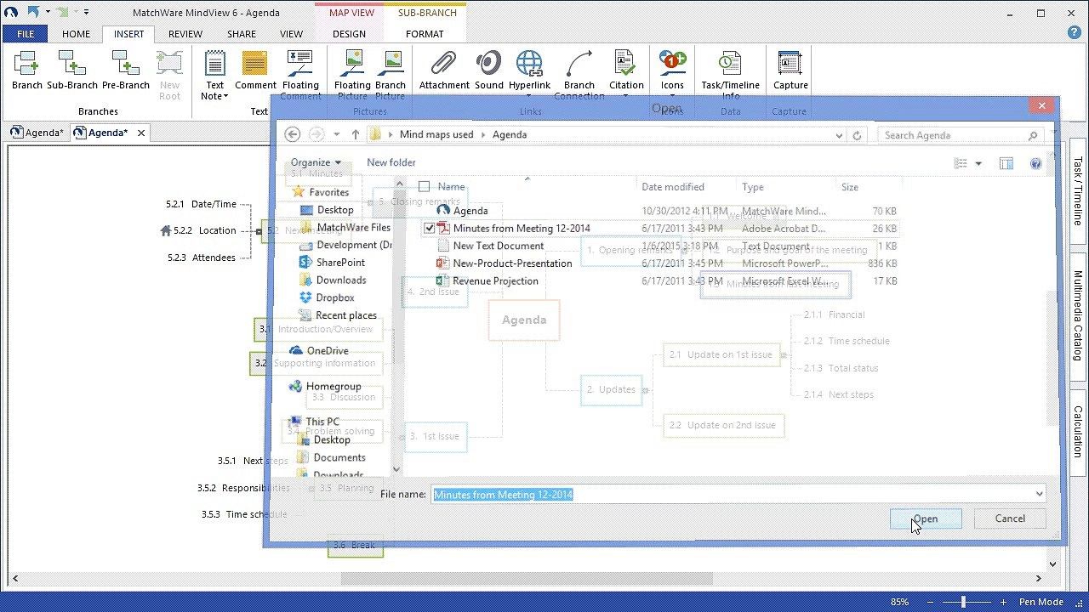Add a Comment using ribbon icon
The width and height of the screenshot is (1089, 612).
[255, 70]
